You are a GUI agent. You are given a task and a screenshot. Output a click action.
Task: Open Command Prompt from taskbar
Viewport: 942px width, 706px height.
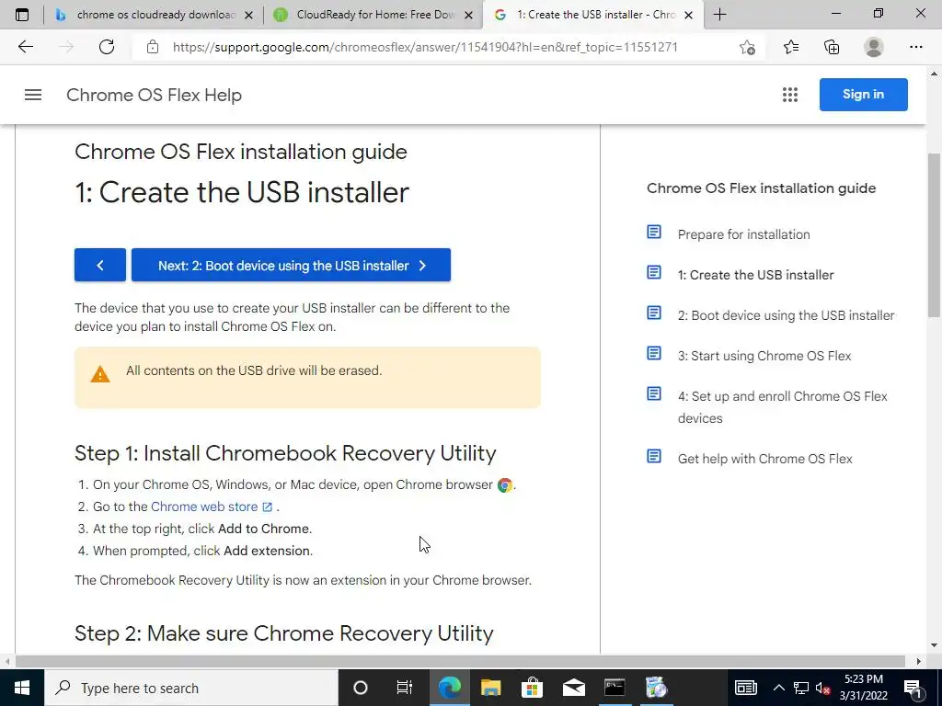click(x=615, y=688)
